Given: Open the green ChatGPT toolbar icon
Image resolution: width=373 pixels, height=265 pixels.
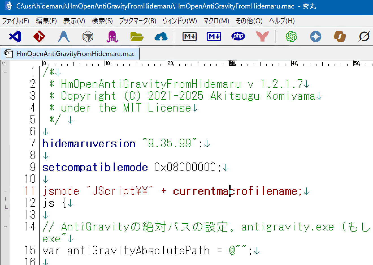Looking at the screenshot, I should [x=291, y=37].
